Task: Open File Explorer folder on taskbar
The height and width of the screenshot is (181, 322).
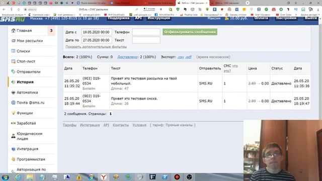Action: [x=30, y=177]
